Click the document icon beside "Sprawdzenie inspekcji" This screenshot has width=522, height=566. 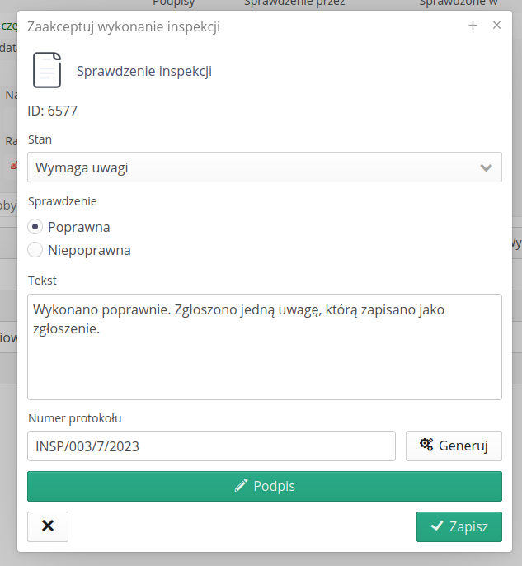(x=47, y=70)
